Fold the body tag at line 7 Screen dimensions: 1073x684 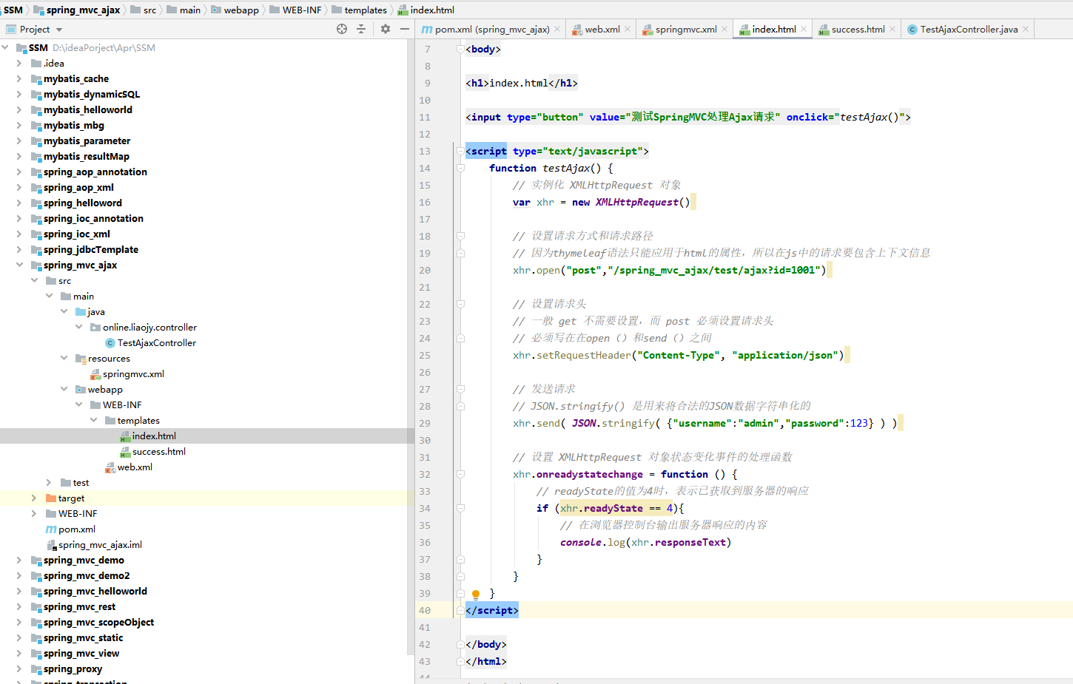(x=460, y=49)
